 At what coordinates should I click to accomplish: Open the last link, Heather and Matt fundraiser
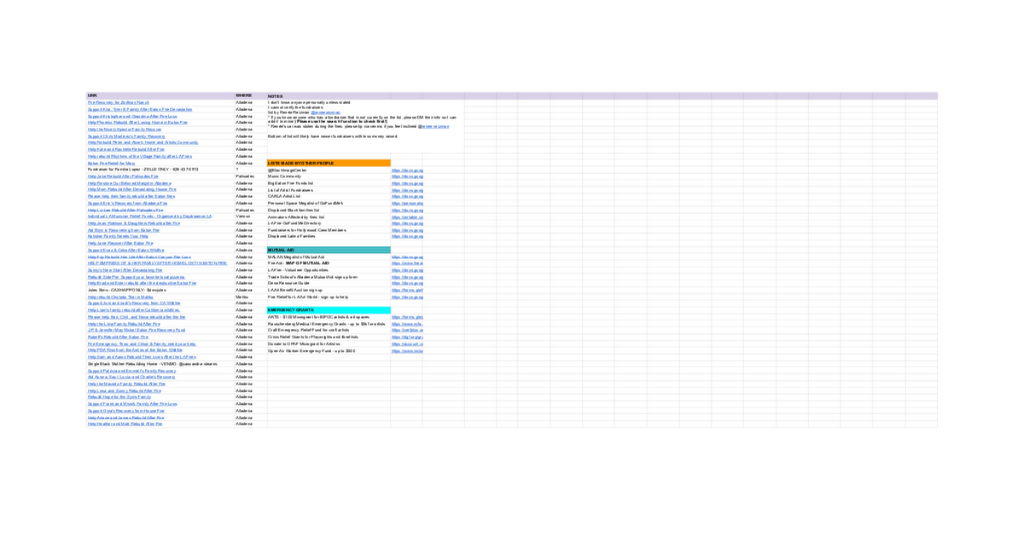(125, 424)
